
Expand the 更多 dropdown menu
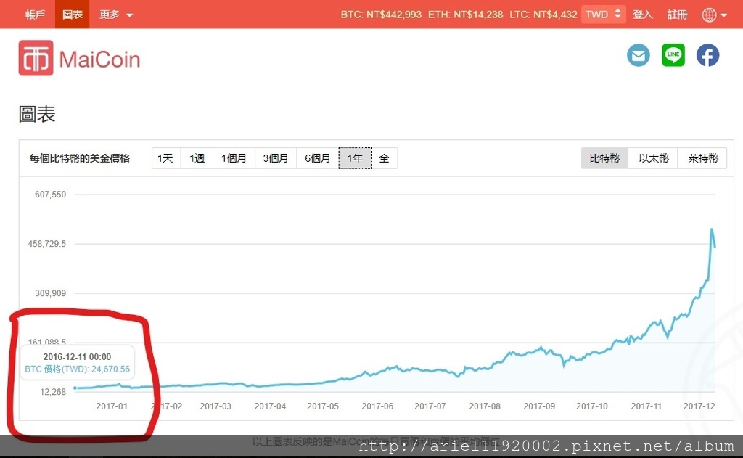point(115,15)
